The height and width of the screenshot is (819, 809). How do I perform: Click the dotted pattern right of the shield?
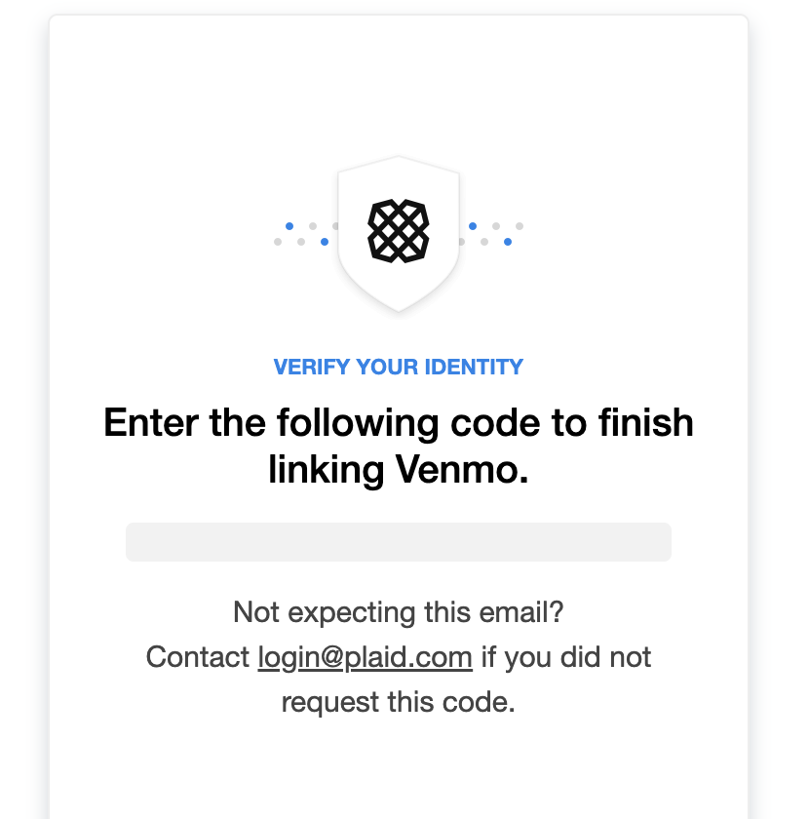pos(491,234)
